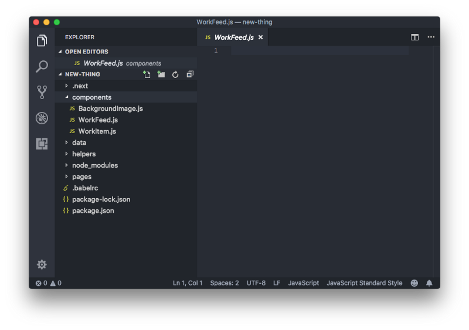Open notifications bell in status bar
The image size is (469, 330).
click(x=429, y=283)
